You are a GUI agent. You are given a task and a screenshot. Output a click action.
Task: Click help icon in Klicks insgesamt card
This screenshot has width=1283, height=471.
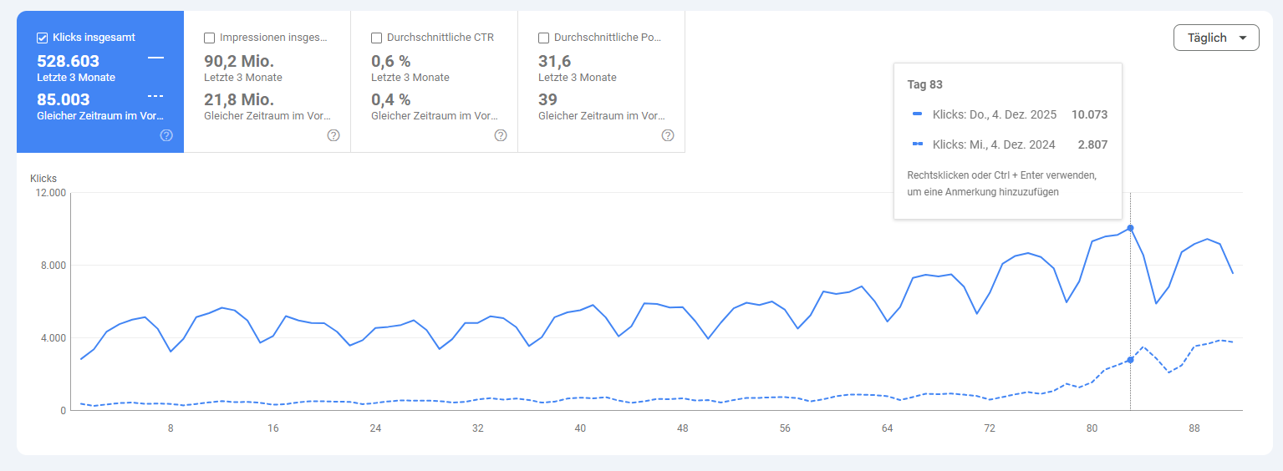click(x=166, y=135)
